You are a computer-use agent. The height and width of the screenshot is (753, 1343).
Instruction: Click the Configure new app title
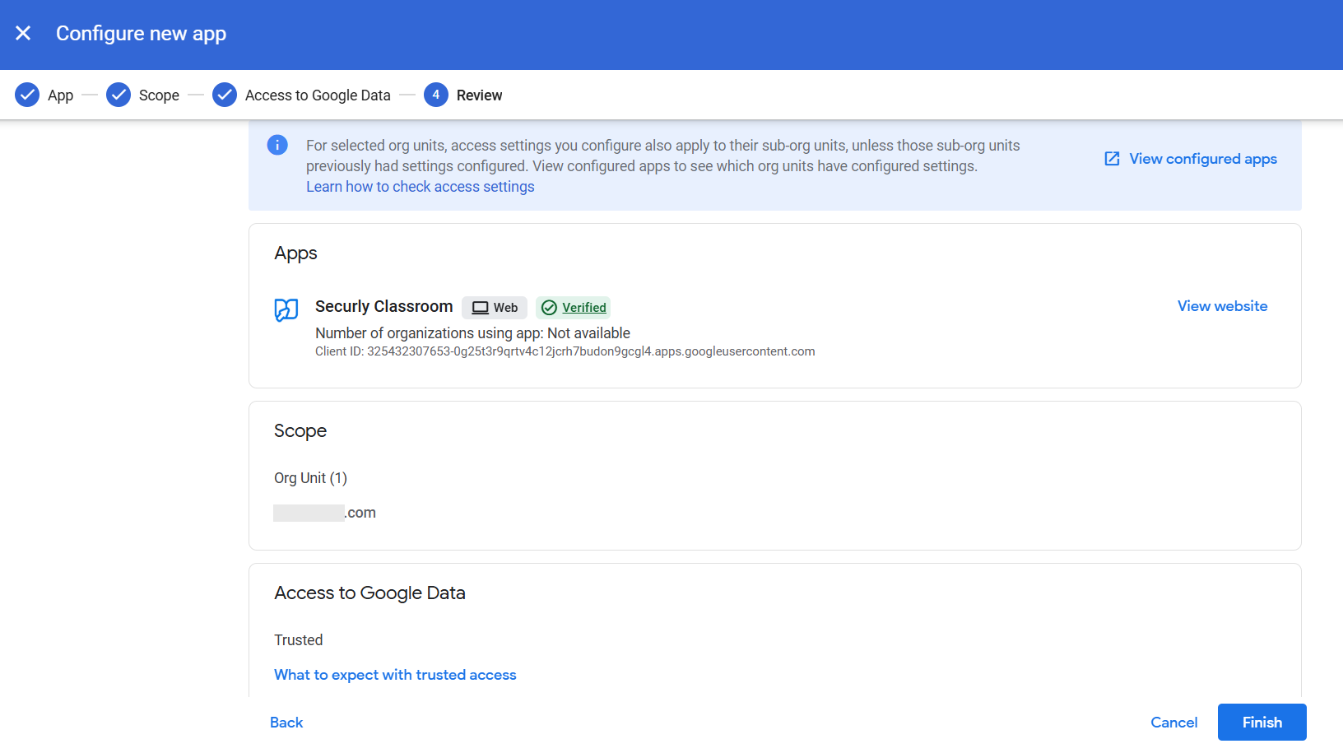(x=141, y=34)
